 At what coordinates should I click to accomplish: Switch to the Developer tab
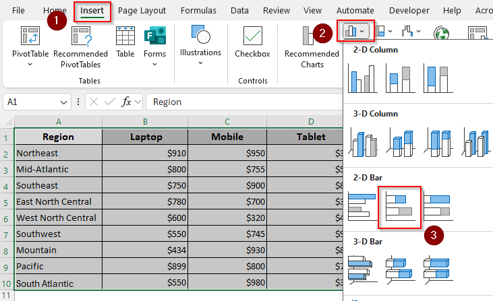pos(409,11)
